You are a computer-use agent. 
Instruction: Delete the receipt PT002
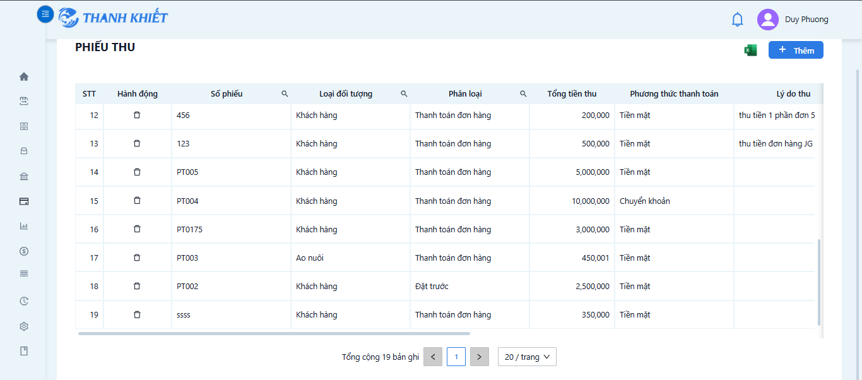click(x=137, y=285)
